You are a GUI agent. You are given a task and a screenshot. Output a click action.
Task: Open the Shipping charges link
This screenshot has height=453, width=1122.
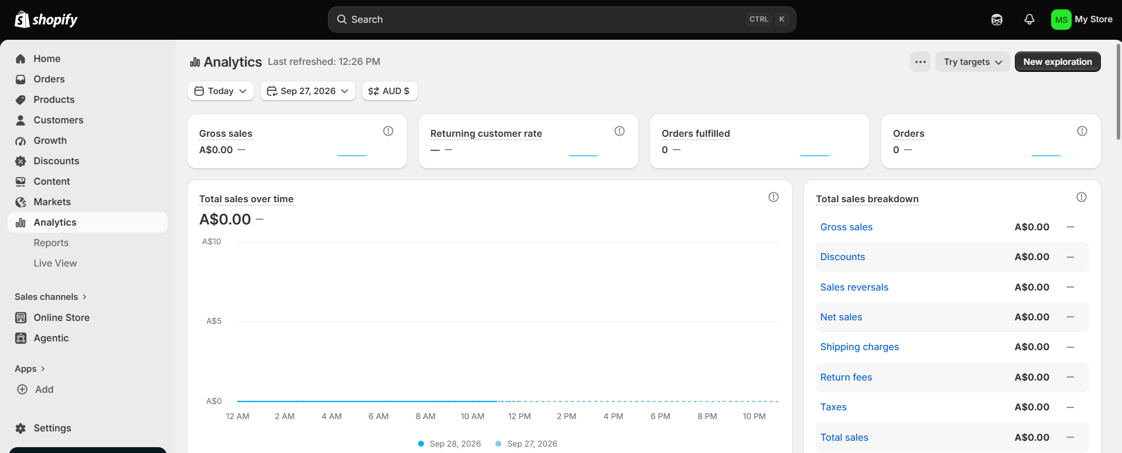coord(860,347)
